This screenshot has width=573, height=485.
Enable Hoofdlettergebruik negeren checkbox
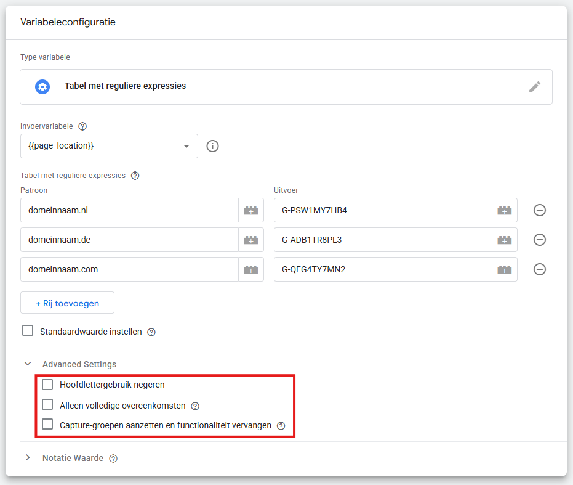[x=47, y=385]
